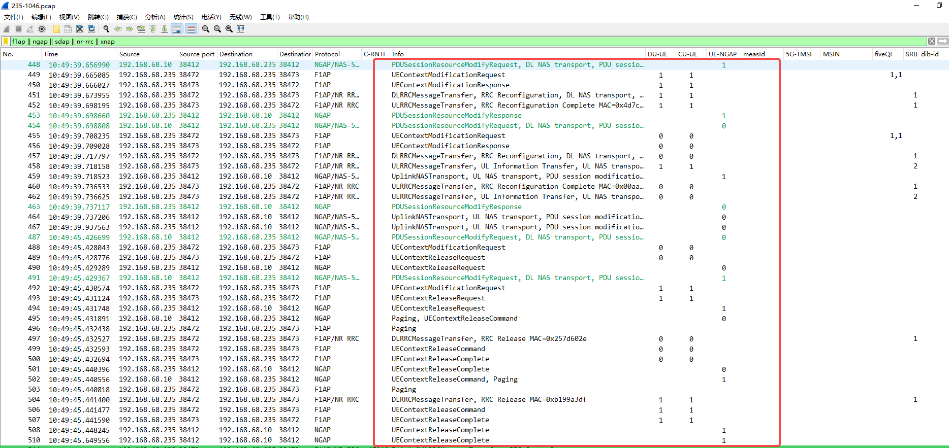Image resolution: width=949 pixels, height=448 pixels.
Task: Go back in packet history
Action: tap(118, 29)
